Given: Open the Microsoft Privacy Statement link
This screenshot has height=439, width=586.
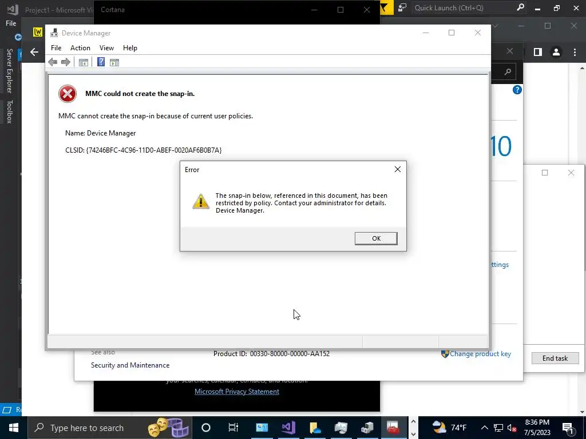Looking at the screenshot, I should pos(237,391).
